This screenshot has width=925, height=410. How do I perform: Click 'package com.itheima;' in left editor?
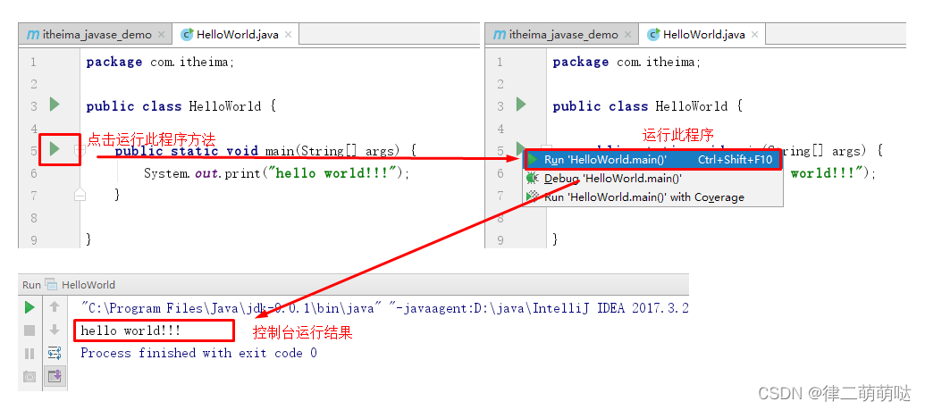[160, 62]
